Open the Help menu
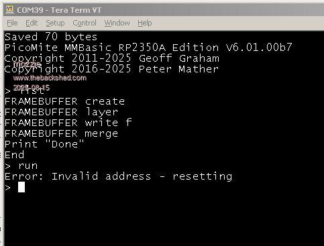Screen dimensions: 324x246 [145, 23]
